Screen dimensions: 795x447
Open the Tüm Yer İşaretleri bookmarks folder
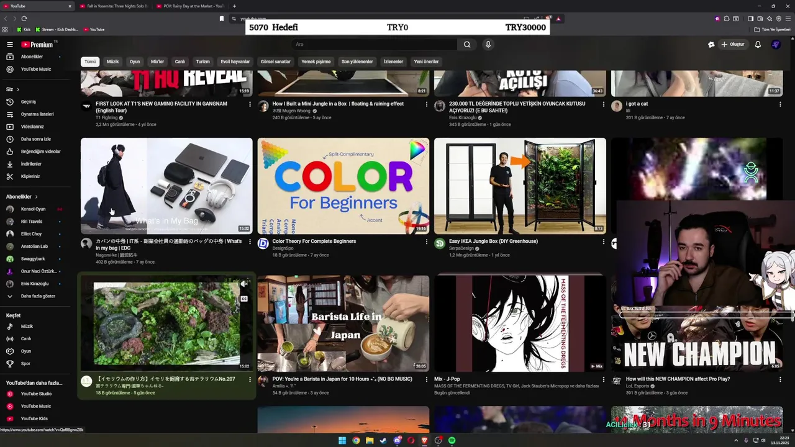click(772, 29)
